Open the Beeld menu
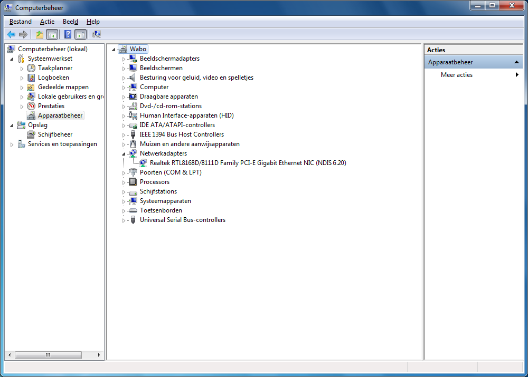 (x=70, y=22)
